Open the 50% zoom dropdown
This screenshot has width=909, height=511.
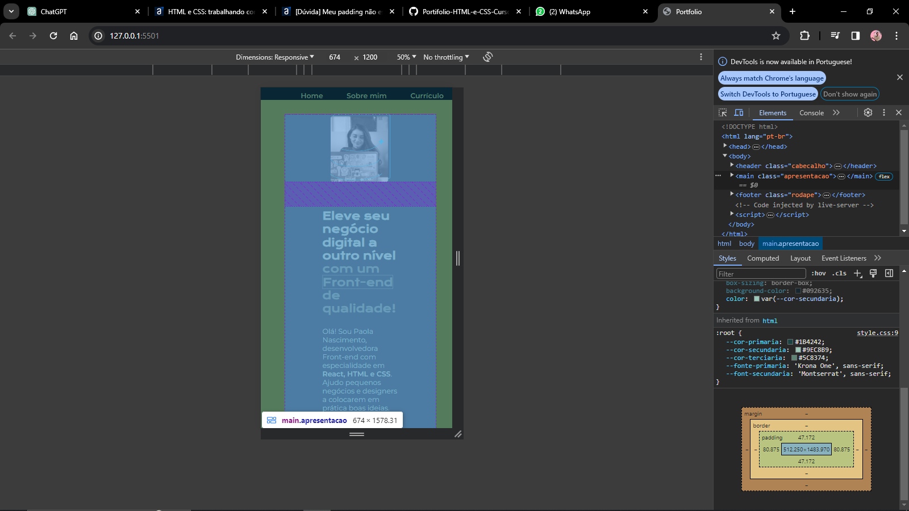click(406, 57)
